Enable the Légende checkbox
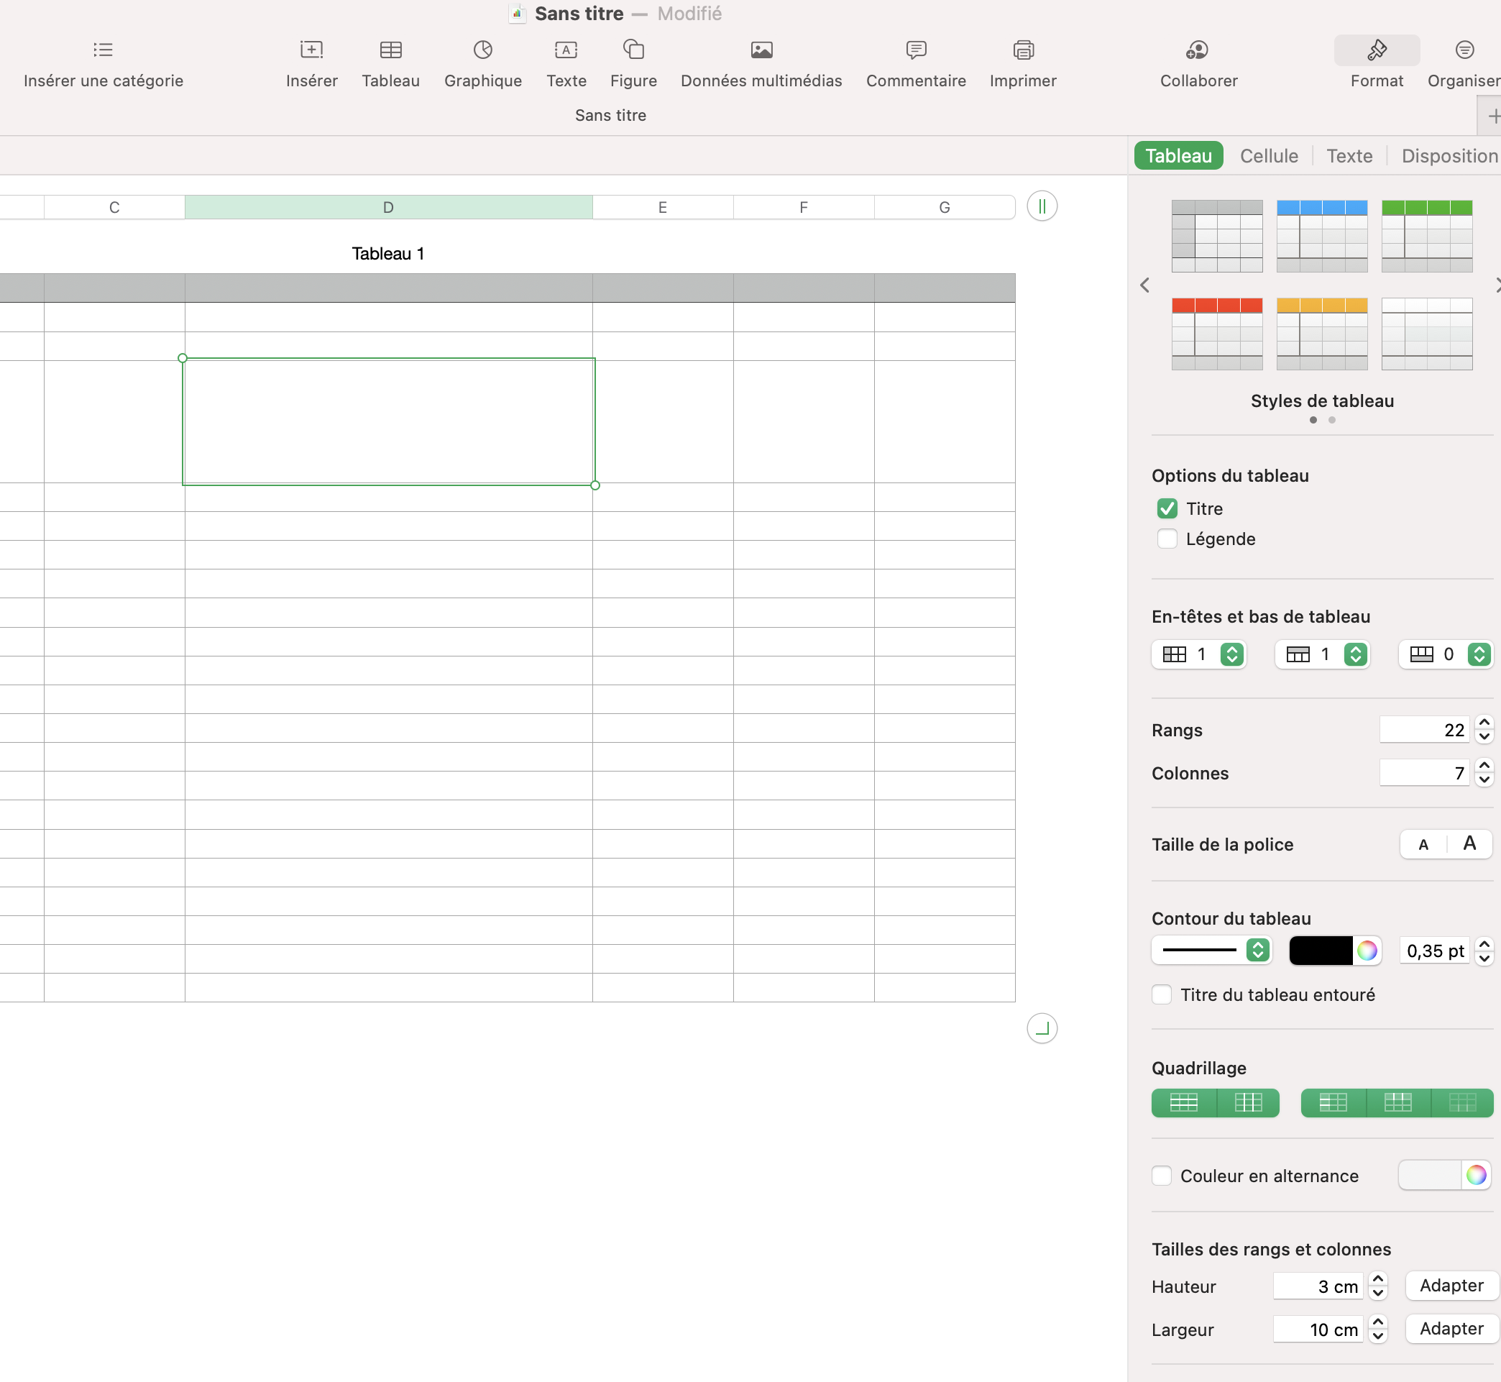The image size is (1501, 1382). tap(1167, 539)
